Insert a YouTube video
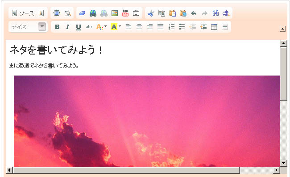Viewport: 290px width, 177px height. click(x=125, y=13)
